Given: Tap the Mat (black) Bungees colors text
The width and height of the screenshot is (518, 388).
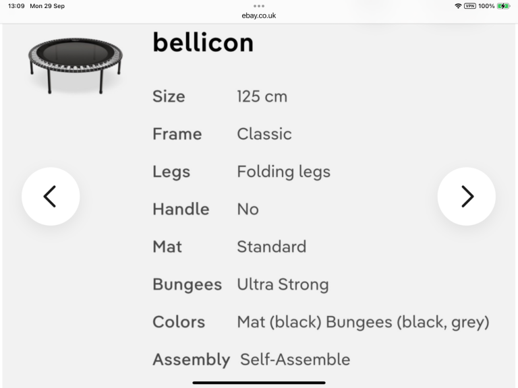Looking at the screenshot, I should pos(363,322).
